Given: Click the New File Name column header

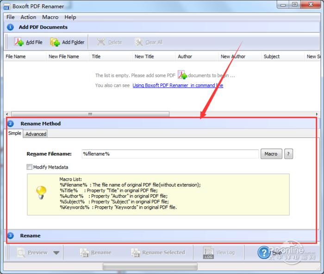Looking at the screenshot, I should [68, 57].
